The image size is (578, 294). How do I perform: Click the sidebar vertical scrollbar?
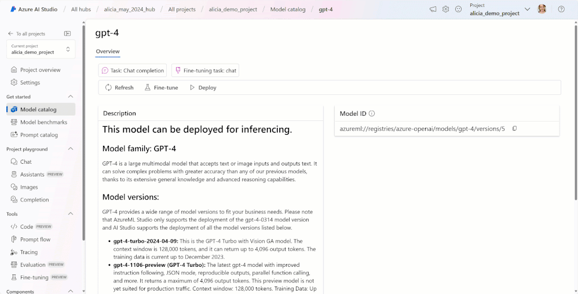83,133
